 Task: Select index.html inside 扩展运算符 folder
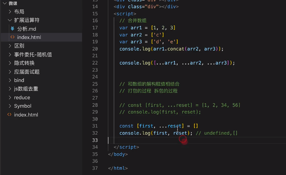pyautogui.click(x=29, y=37)
